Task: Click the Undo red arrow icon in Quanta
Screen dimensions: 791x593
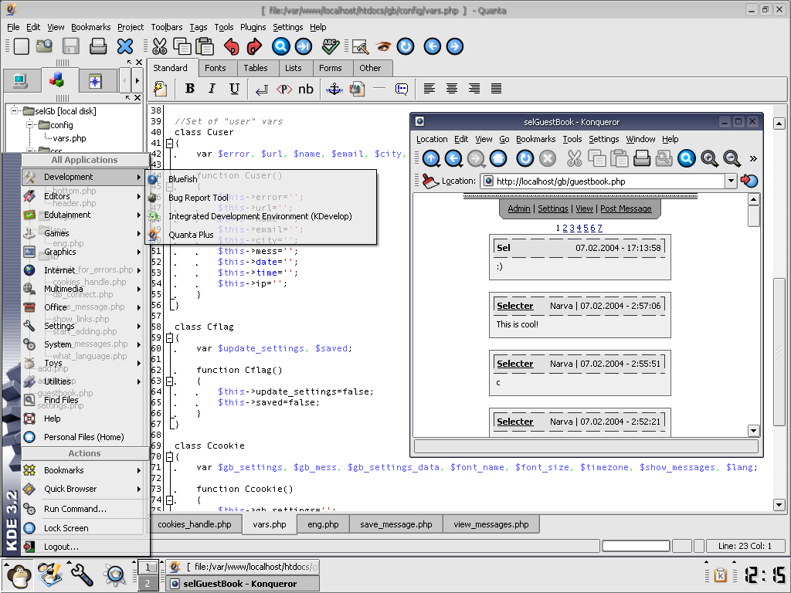Action: [232, 46]
